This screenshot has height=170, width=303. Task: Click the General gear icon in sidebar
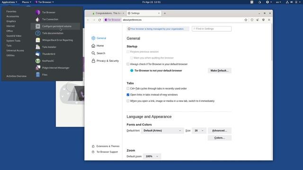pyautogui.click(x=93, y=38)
